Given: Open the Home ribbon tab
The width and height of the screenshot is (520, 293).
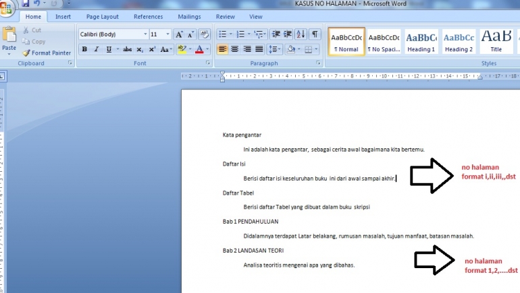Looking at the screenshot, I should (33, 17).
